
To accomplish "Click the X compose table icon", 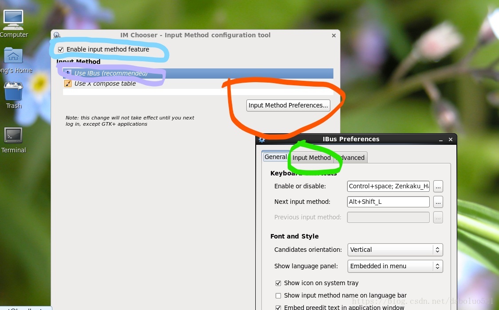I will [68, 83].
